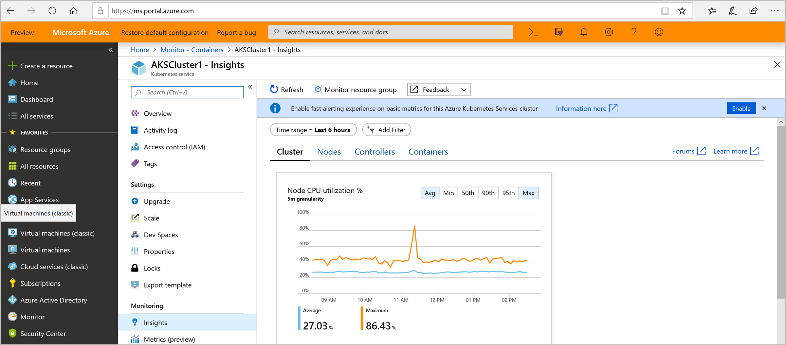Toggle the Avg line on chart
The image size is (786, 345).
coord(430,193)
